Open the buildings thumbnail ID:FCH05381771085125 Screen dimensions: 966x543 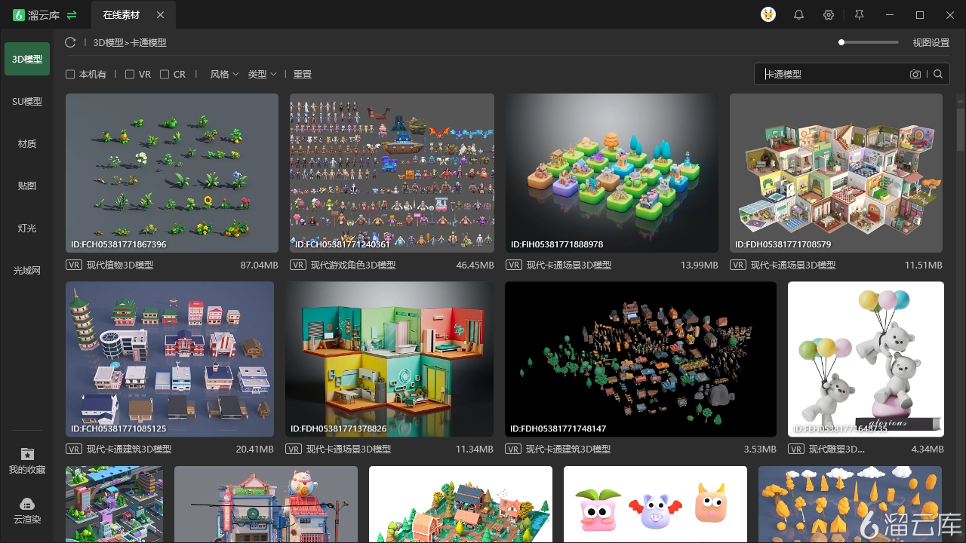[x=170, y=359]
